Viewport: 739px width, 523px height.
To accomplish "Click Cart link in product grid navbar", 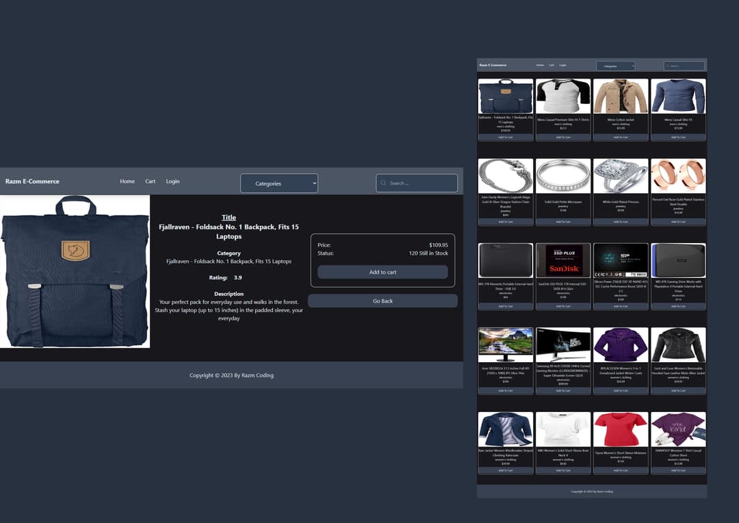I will point(552,65).
